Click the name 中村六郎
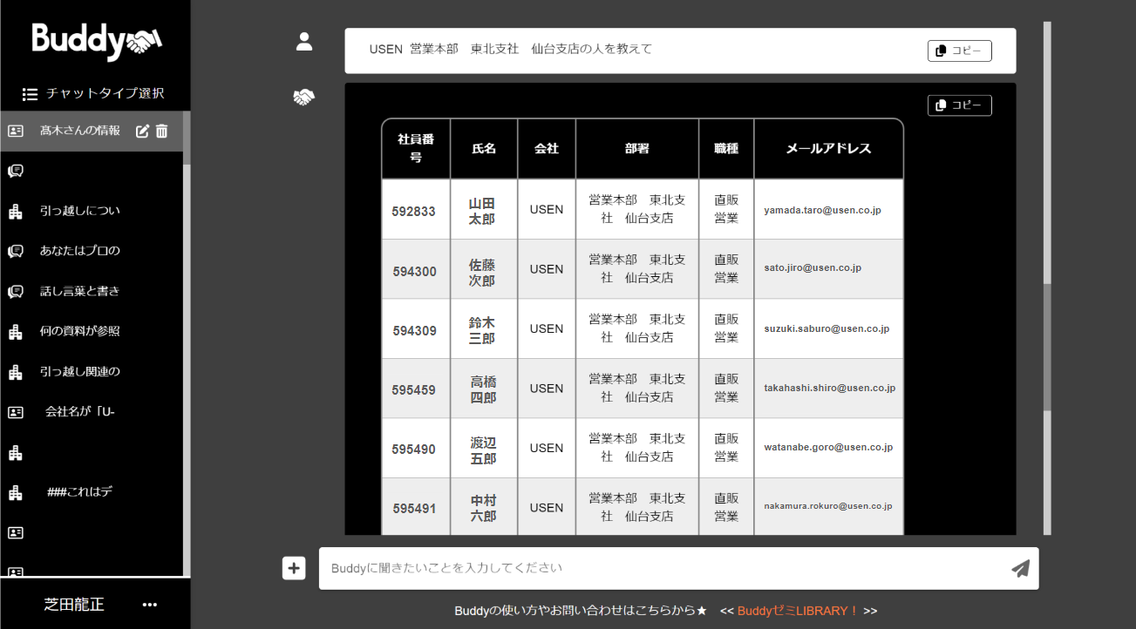The width and height of the screenshot is (1136, 629). (x=483, y=509)
